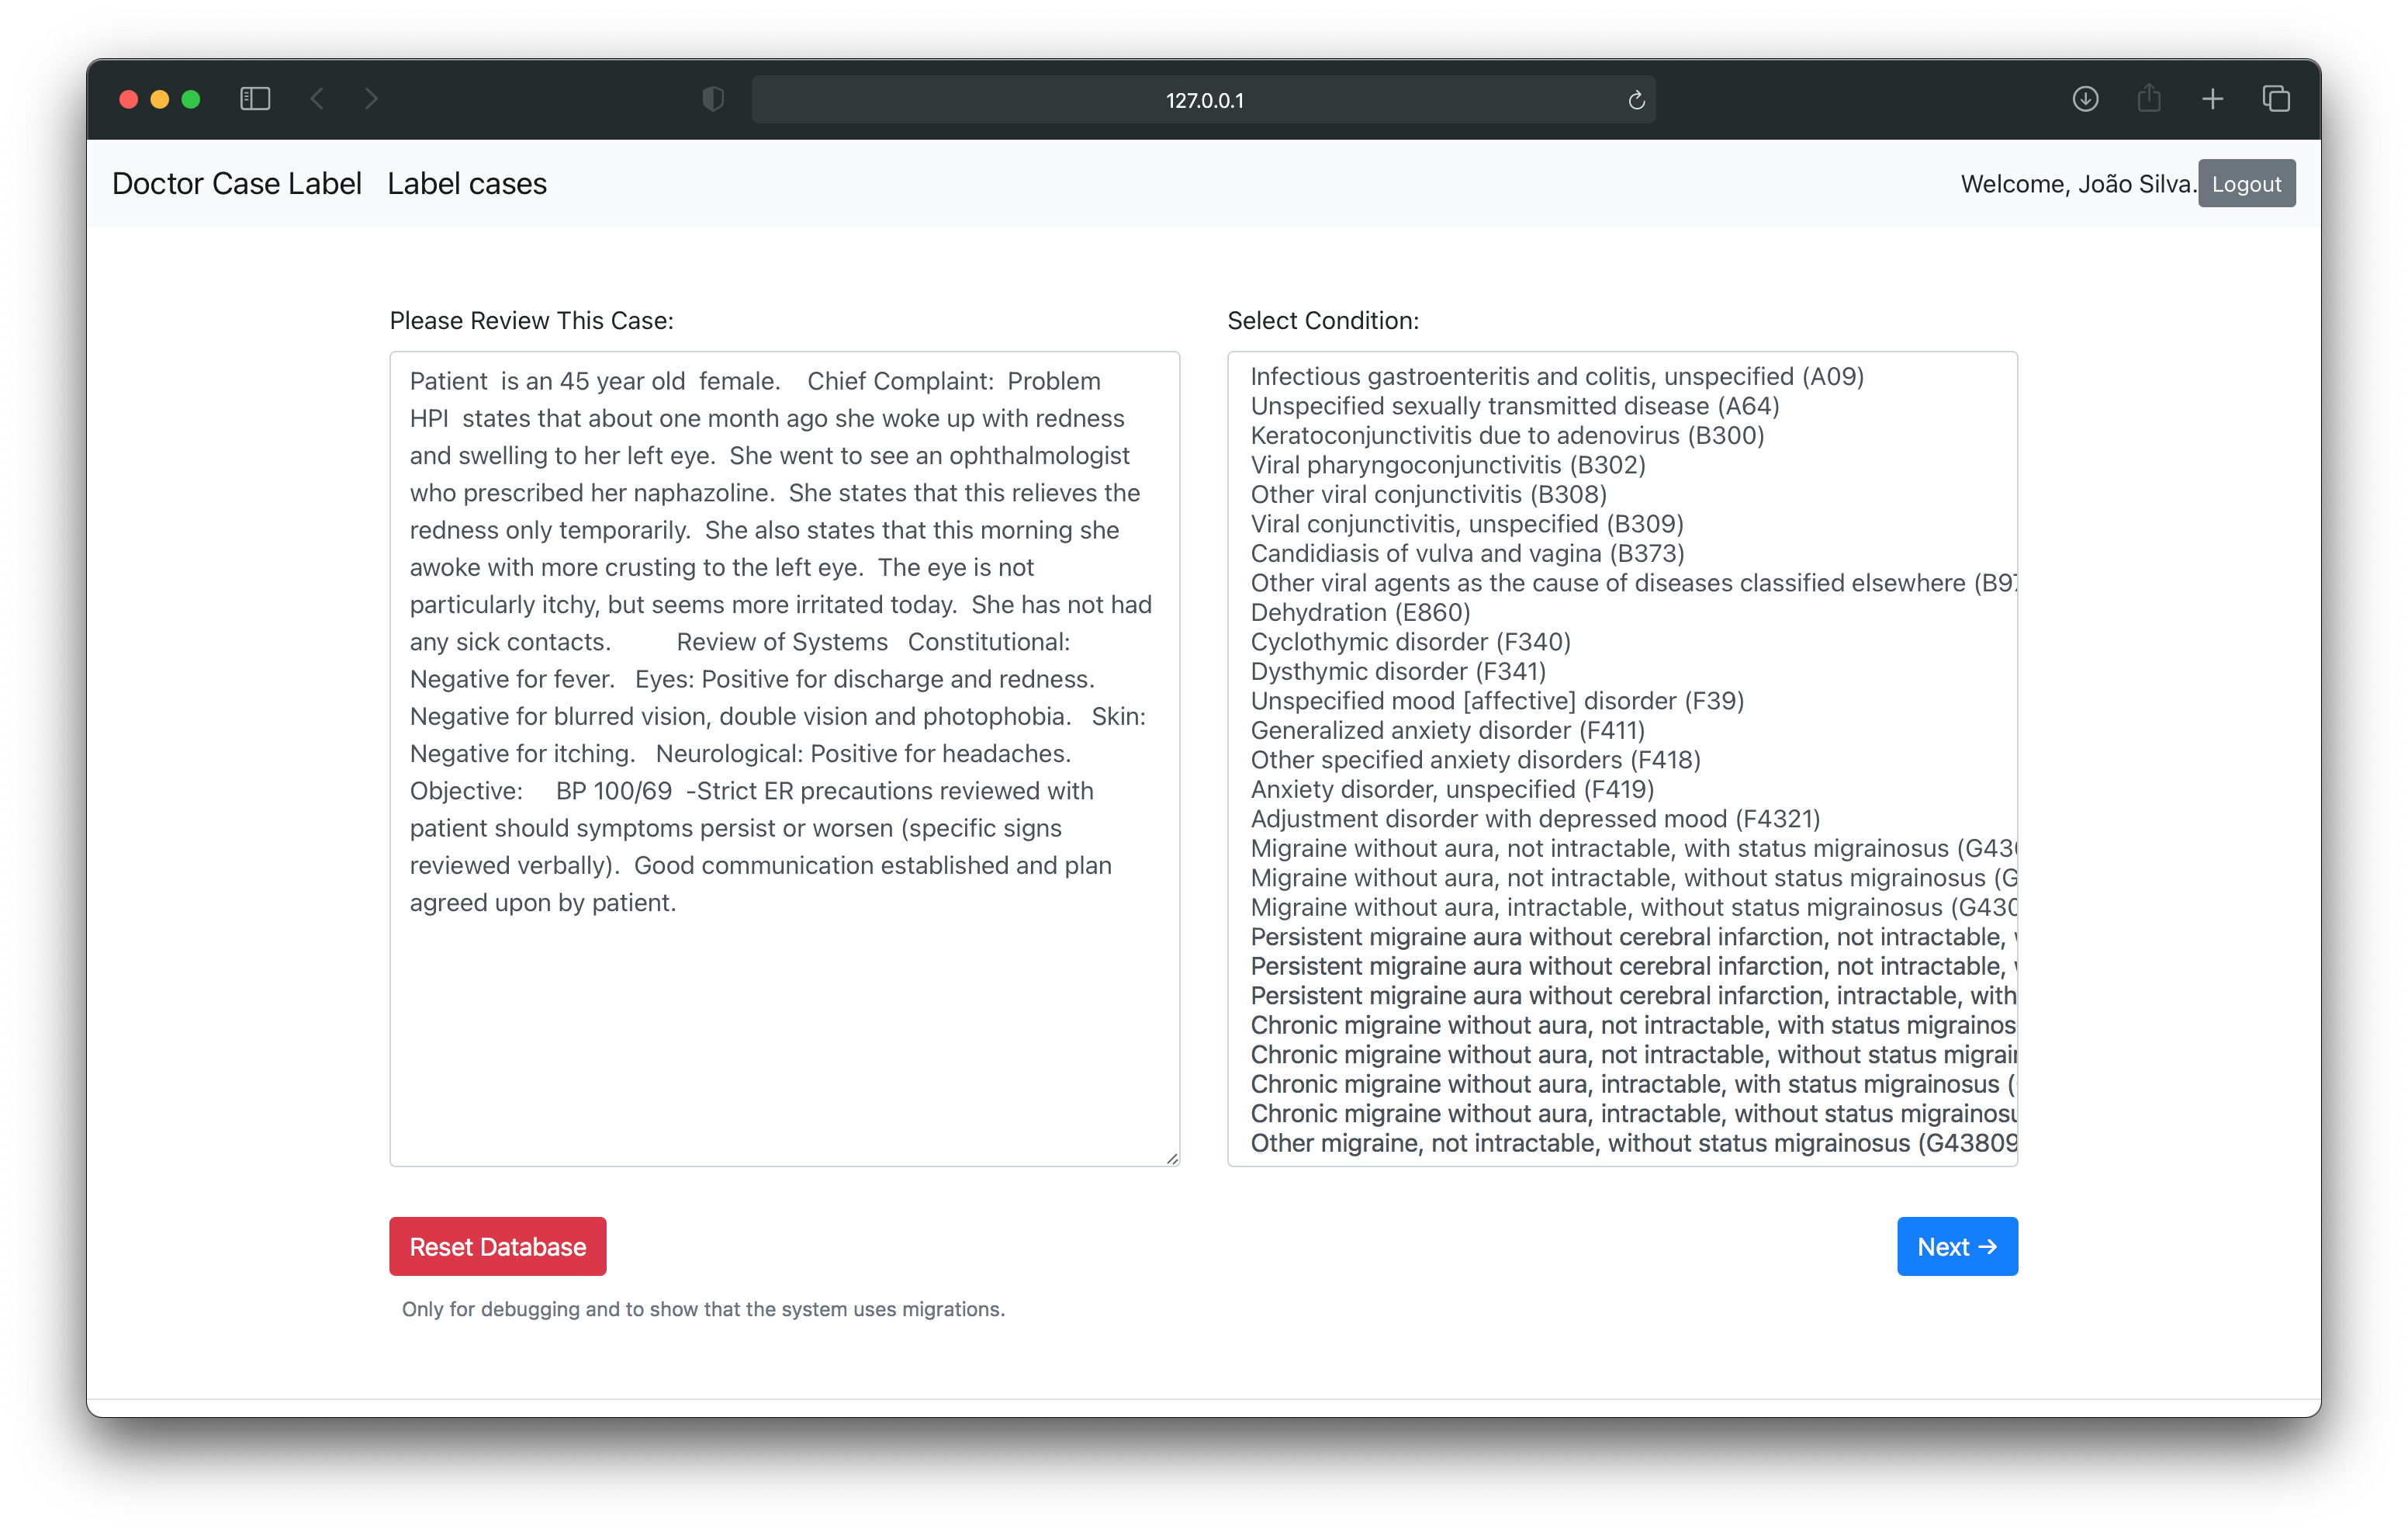
Task: Click the page reload icon
Action: (1634, 100)
